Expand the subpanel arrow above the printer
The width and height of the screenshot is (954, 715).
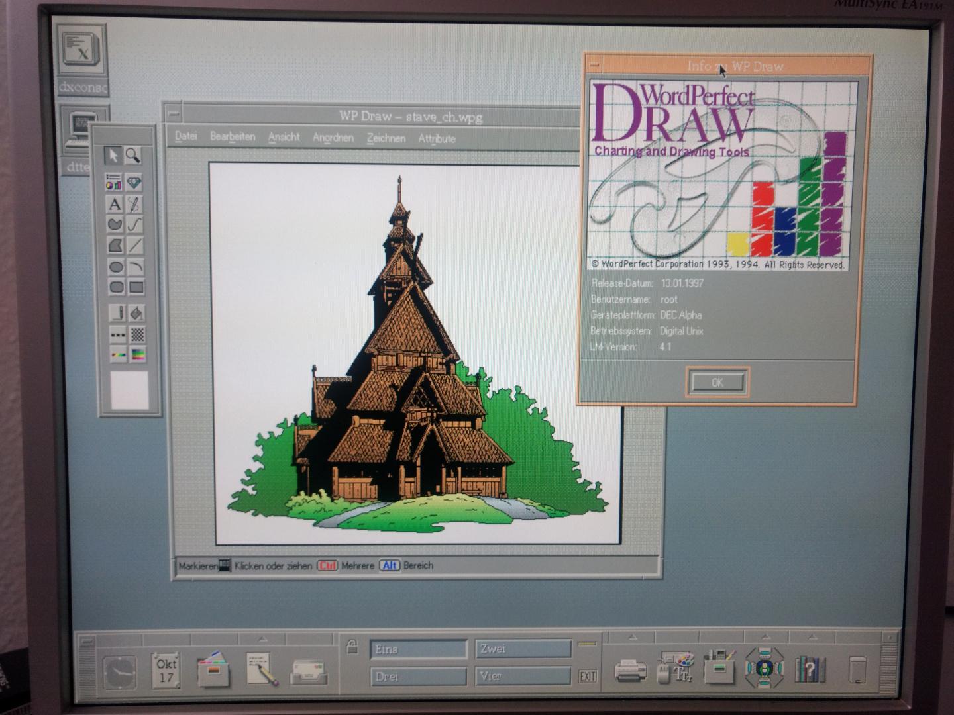coord(631,638)
